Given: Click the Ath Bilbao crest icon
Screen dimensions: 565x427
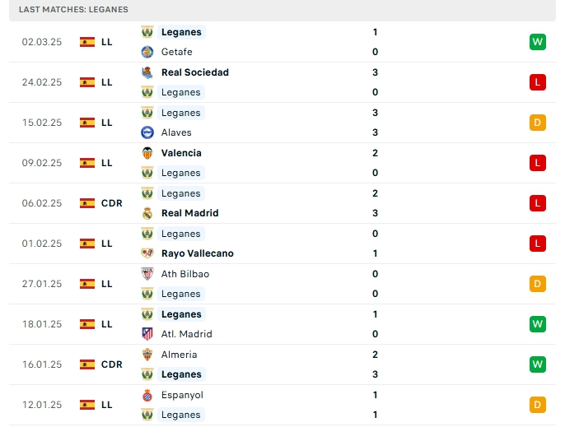Looking at the screenshot, I should click(147, 274).
